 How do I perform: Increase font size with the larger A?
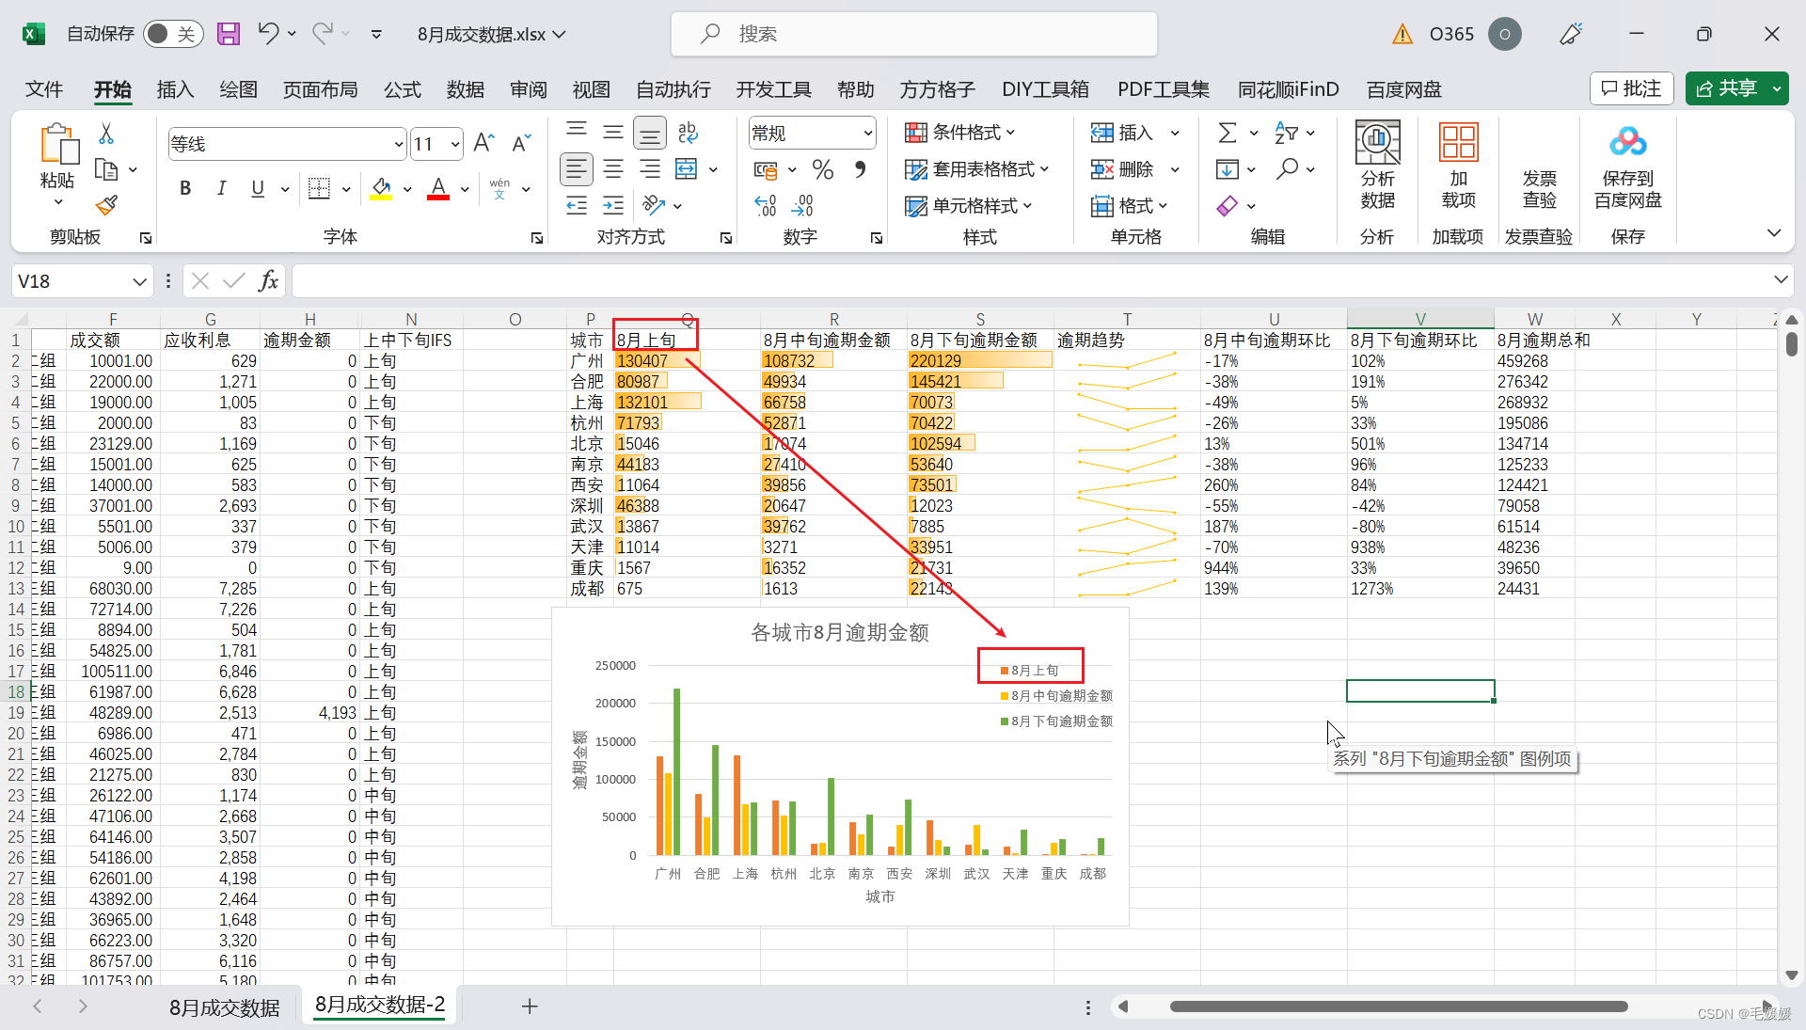point(483,143)
